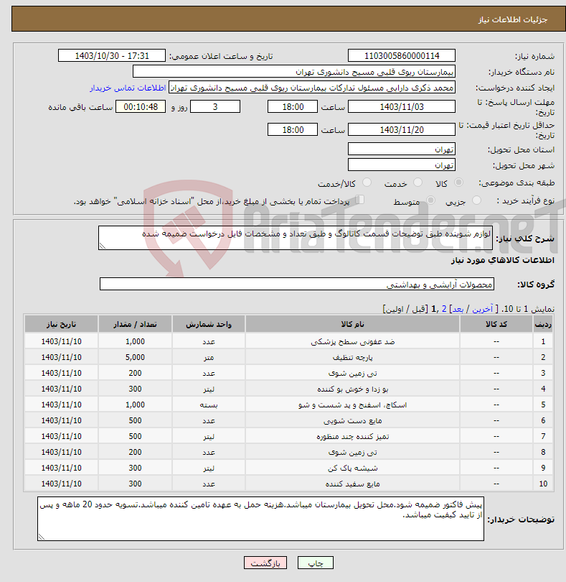
Task: Select the ضد عفونی سطح پزشکی row
Action: [x=289, y=341]
